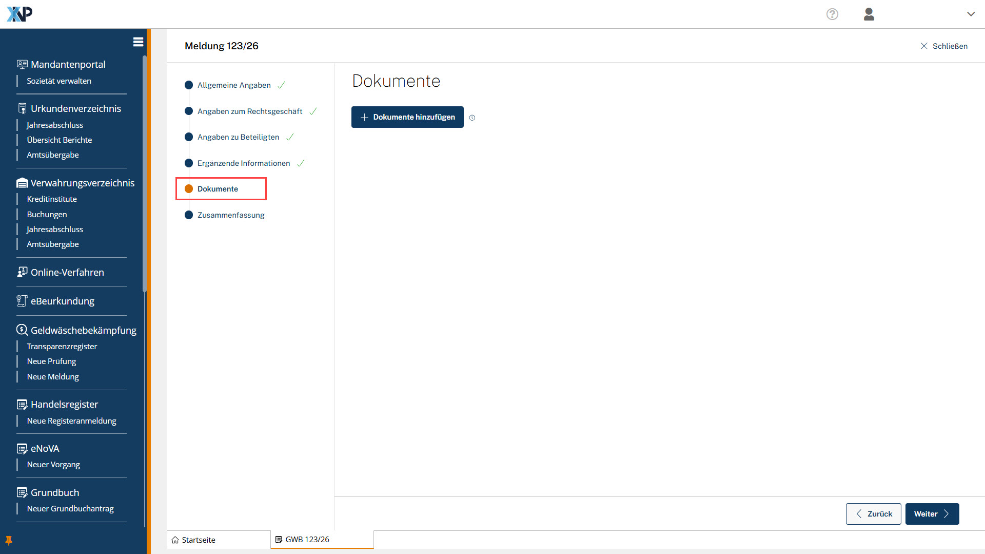Click Dokumente hinzufügen button
Image resolution: width=985 pixels, height=554 pixels.
click(x=407, y=118)
